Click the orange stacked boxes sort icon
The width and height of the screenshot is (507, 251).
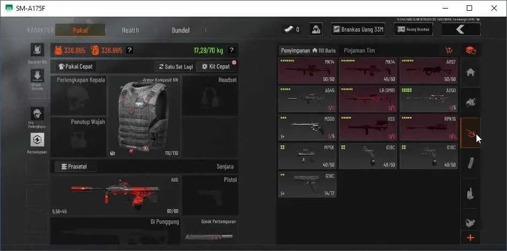tap(471, 50)
